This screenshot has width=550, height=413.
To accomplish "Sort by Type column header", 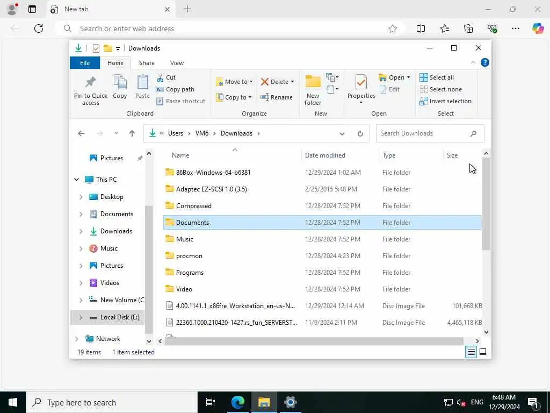I will pyautogui.click(x=411, y=155).
